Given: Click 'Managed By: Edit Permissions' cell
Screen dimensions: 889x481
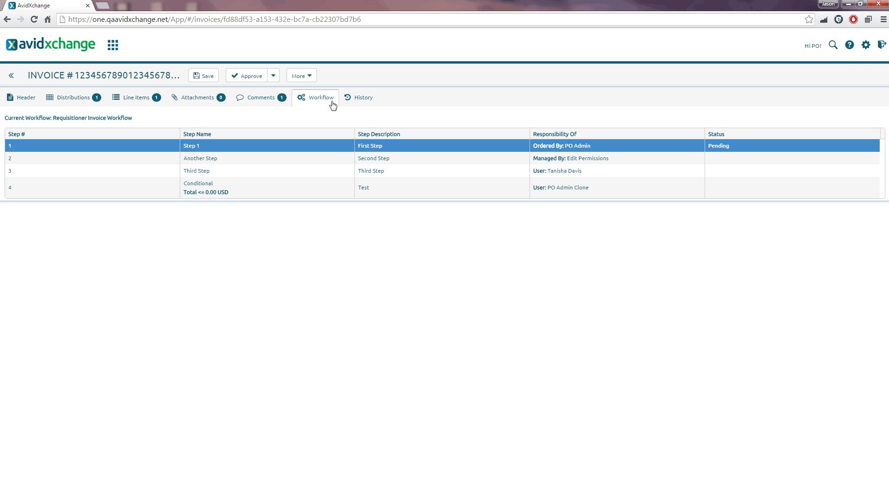Looking at the screenshot, I should click(x=617, y=158).
